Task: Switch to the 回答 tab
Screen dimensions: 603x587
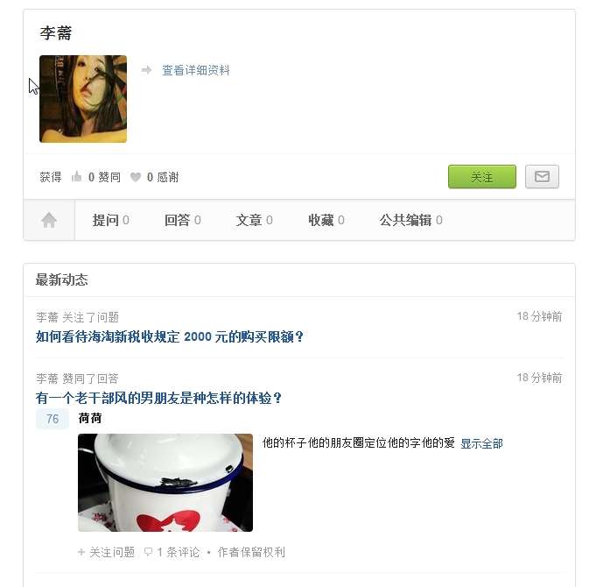Action: [182, 220]
